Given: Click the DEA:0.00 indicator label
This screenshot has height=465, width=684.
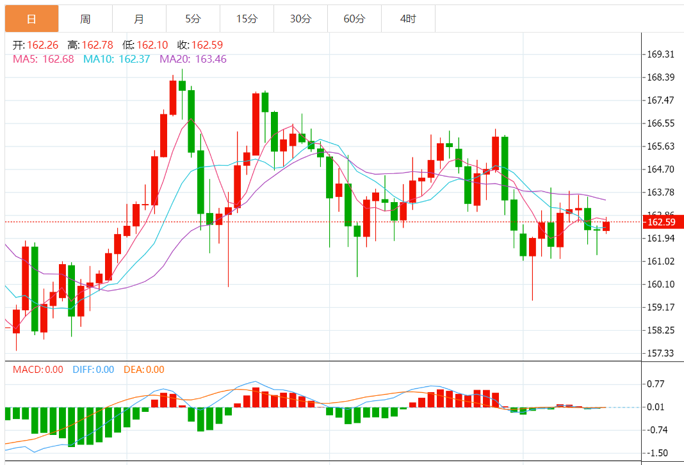Looking at the screenshot, I should click(x=144, y=370).
